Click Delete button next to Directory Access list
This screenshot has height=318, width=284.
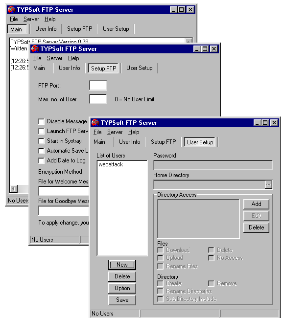click(256, 227)
